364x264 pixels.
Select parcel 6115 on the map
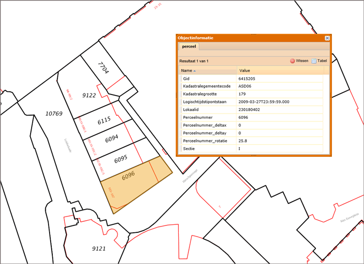pos(104,120)
